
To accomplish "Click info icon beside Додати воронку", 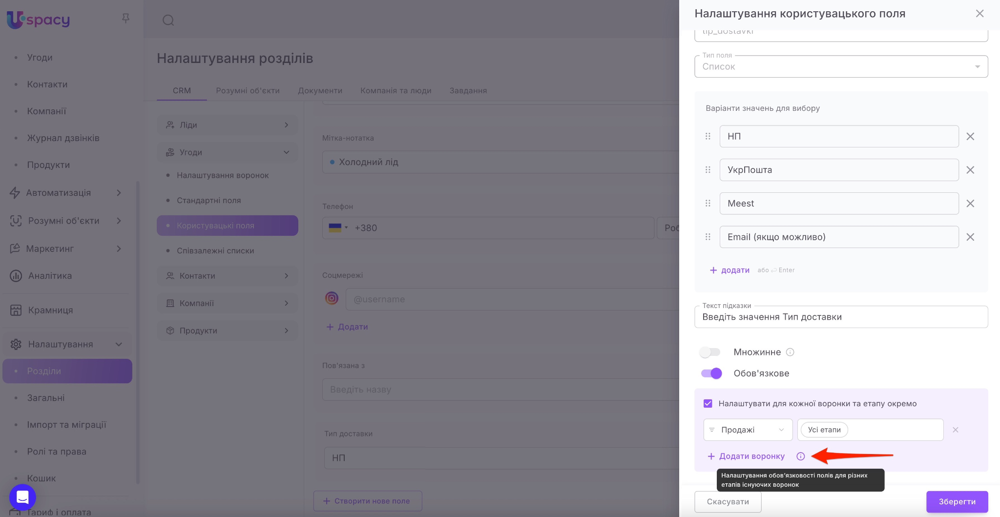I will pyautogui.click(x=800, y=456).
